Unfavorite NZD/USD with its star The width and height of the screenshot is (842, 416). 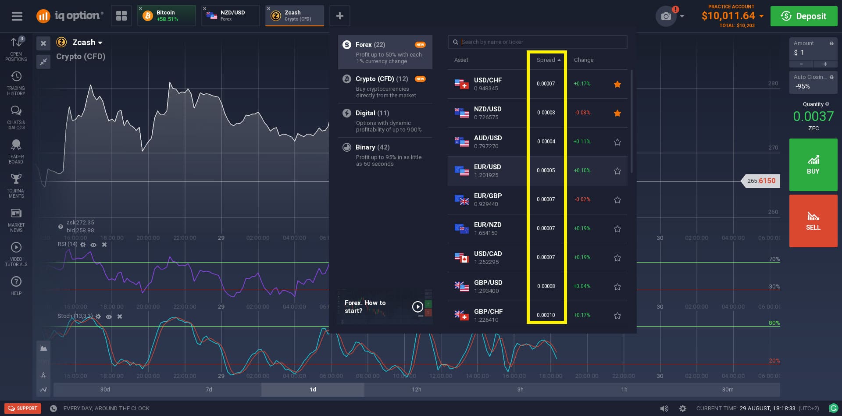pyautogui.click(x=617, y=113)
